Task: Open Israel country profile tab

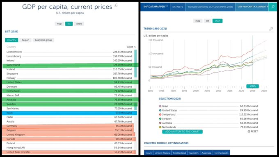Action: [149, 153]
